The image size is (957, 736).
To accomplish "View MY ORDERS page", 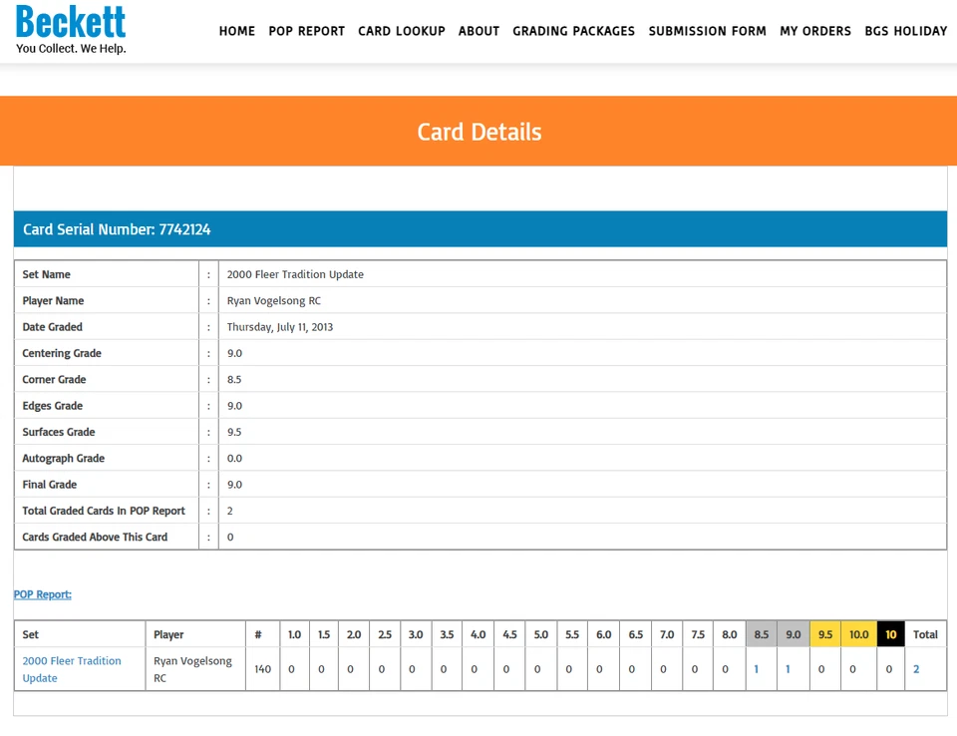I will [x=815, y=31].
